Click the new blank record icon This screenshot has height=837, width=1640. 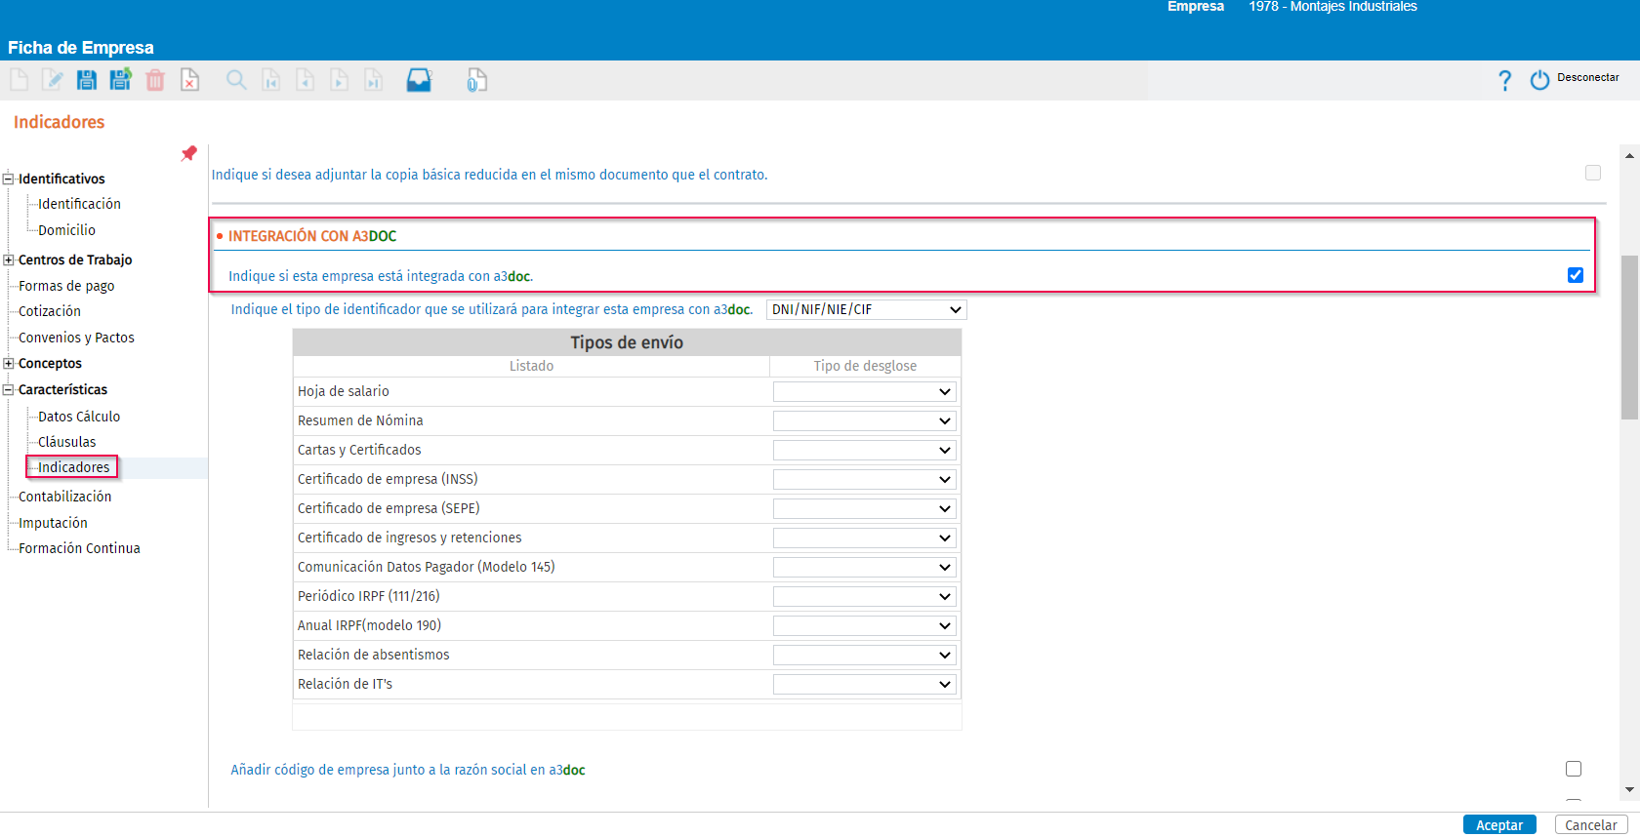pyautogui.click(x=19, y=80)
